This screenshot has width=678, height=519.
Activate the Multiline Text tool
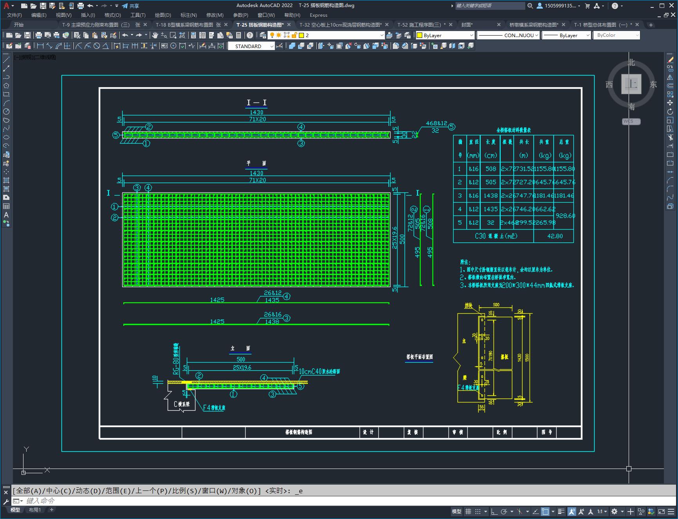click(x=6, y=215)
